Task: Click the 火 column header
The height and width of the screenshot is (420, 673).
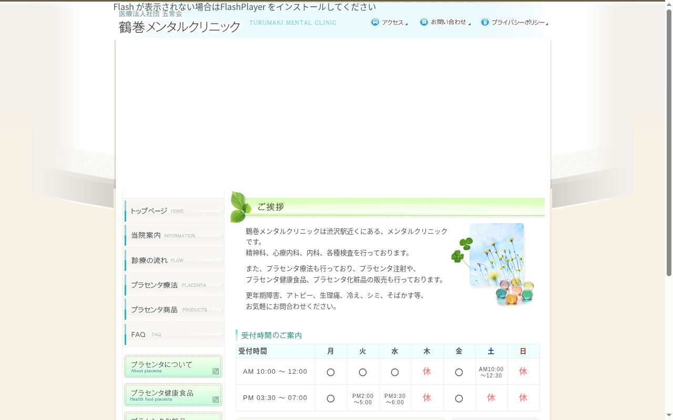Action: (363, 351)
